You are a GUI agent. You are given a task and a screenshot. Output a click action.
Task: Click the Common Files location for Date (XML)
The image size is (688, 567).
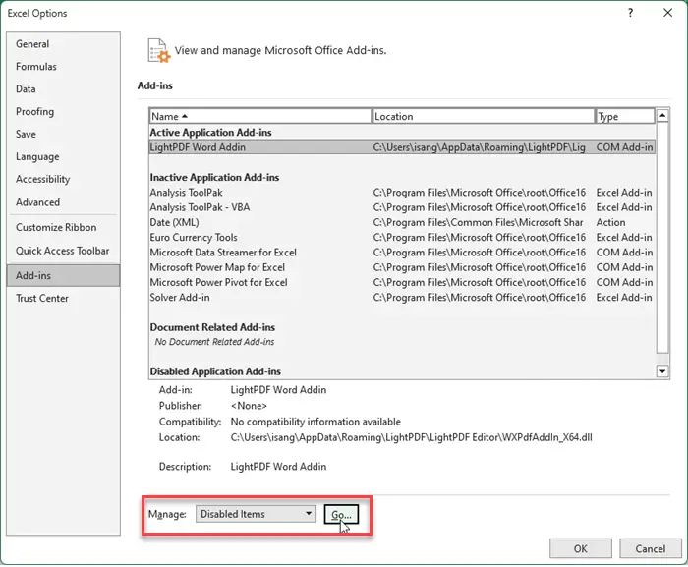click(x=478, y=222)
